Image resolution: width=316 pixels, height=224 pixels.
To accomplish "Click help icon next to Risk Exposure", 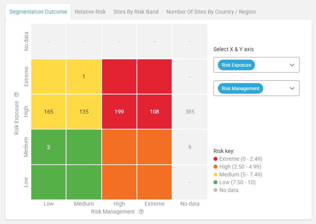I will pos(17,94).
